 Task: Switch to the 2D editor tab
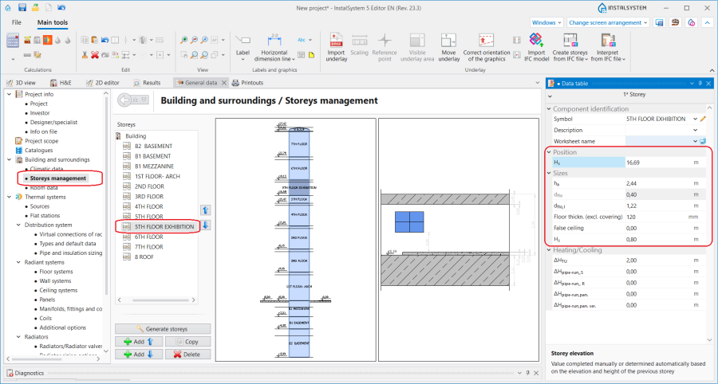point(103,83)
